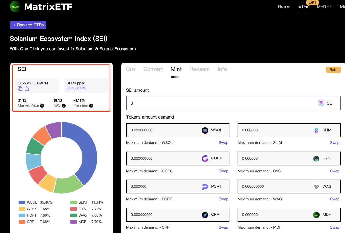The width and height of the screenshot is (345, 233).
Task: Focus the WSOL amount field
Action: point(178,130)
